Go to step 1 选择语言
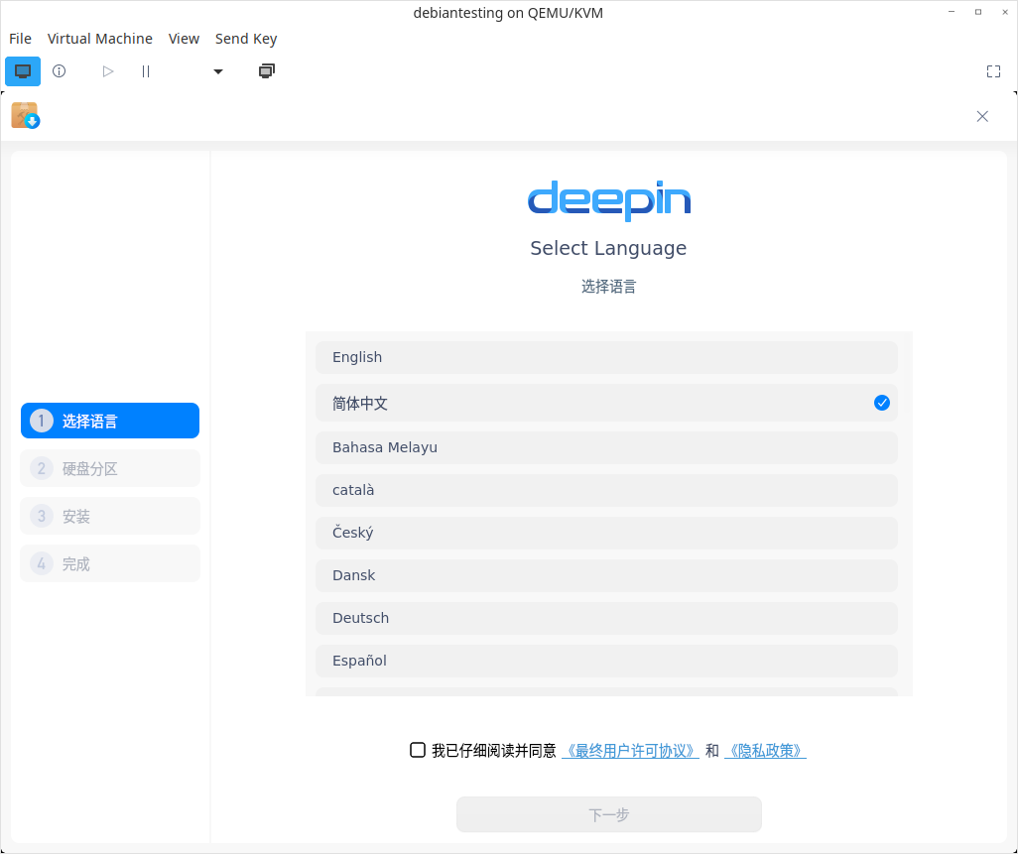The image size is (1018, 854). pyautogui.click(x=110, y=421)
